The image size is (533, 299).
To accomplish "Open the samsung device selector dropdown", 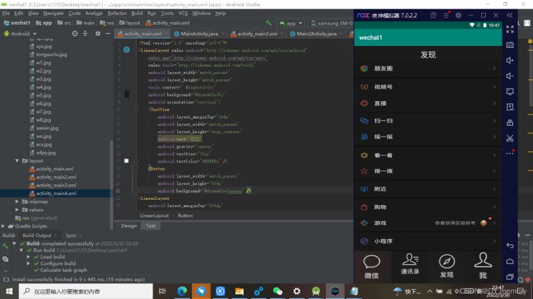I will coord(331,23).
